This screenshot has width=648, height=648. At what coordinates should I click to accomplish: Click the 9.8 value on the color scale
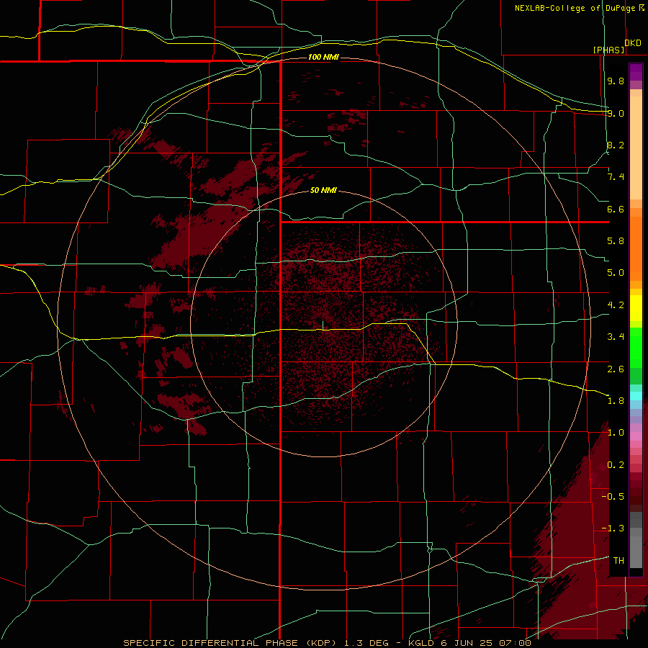(x=616, y=81)
